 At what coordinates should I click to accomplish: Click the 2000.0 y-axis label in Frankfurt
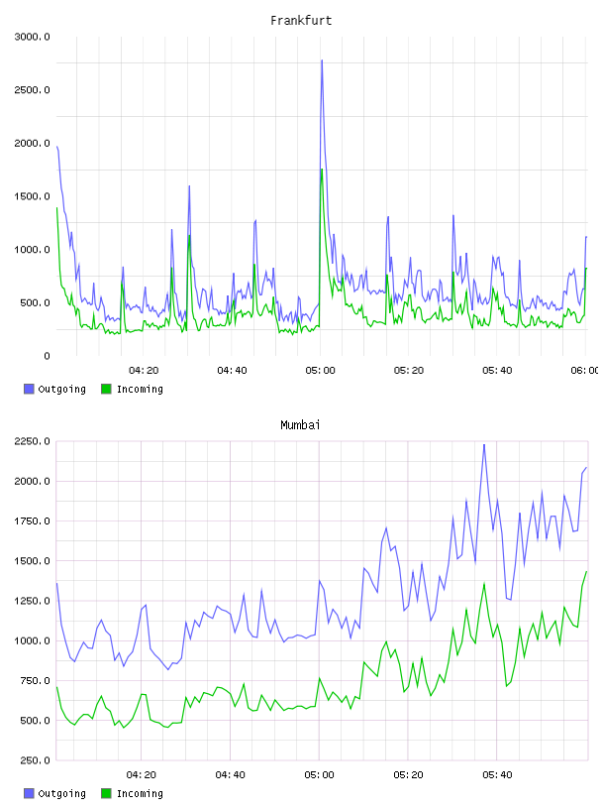point(32,143)
